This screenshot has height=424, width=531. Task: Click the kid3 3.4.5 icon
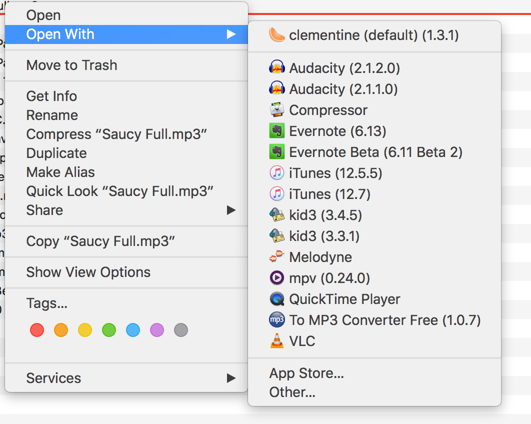tap(277, 215)
